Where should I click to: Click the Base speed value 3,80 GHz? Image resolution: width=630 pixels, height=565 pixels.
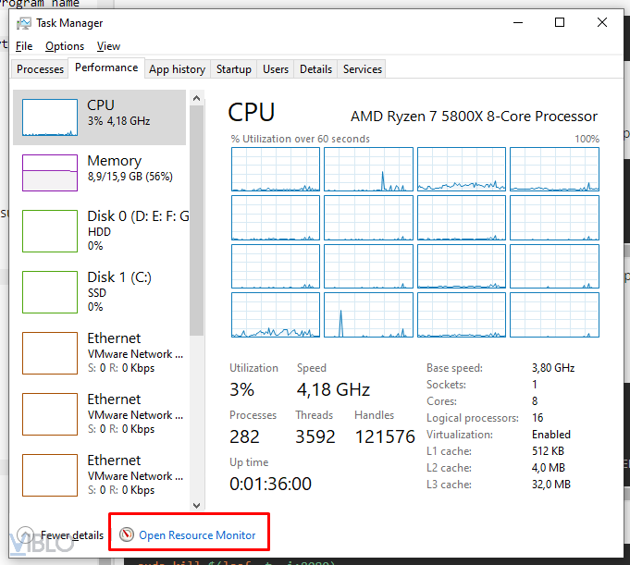pos(553,368)
